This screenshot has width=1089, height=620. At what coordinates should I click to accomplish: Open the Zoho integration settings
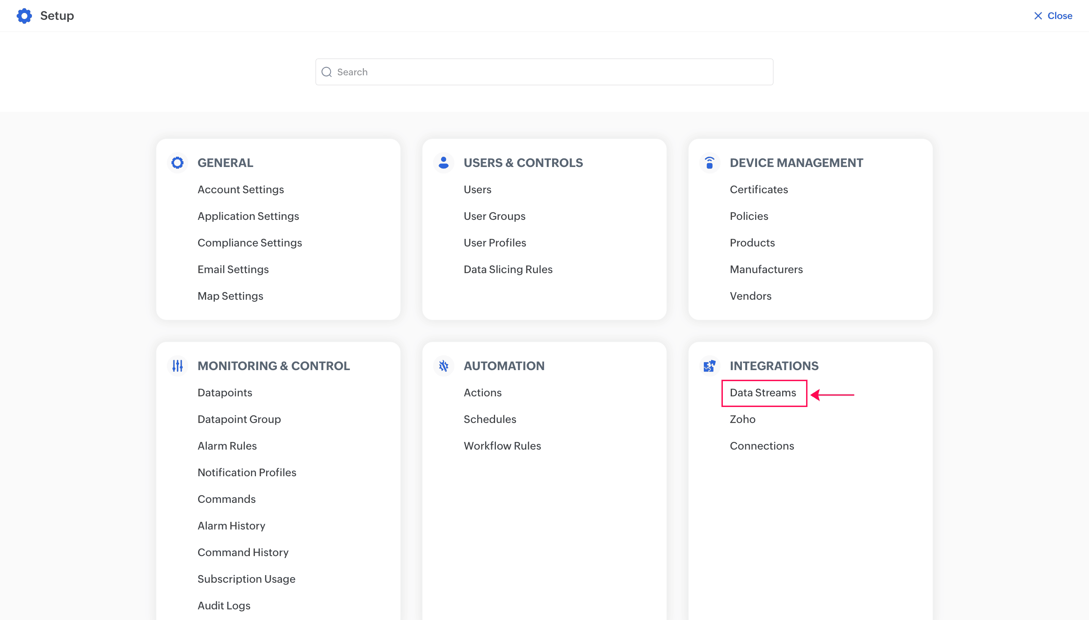(742, 419)
